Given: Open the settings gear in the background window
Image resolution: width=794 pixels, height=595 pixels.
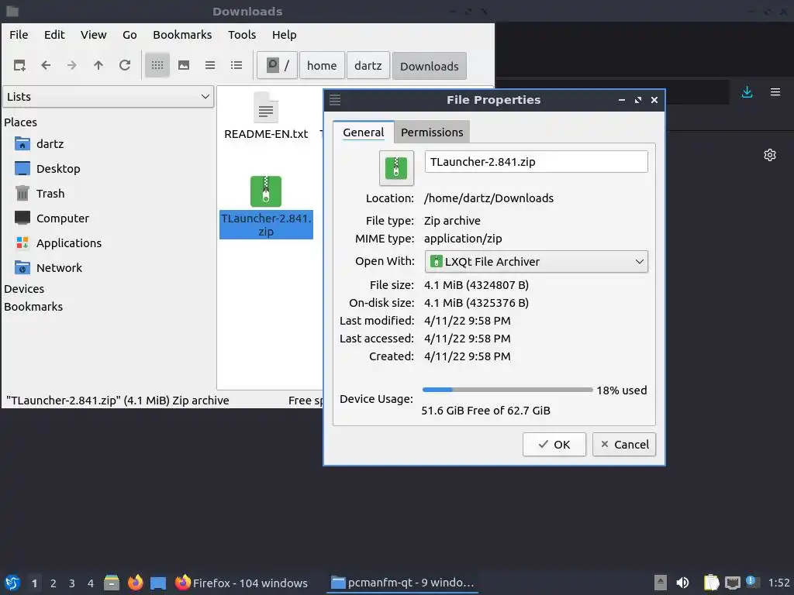Looking at the screenshot, I should click(770, 155).
